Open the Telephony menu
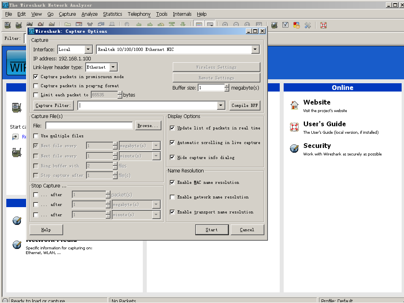Screen dimensions: 404x303 point(139,14)
